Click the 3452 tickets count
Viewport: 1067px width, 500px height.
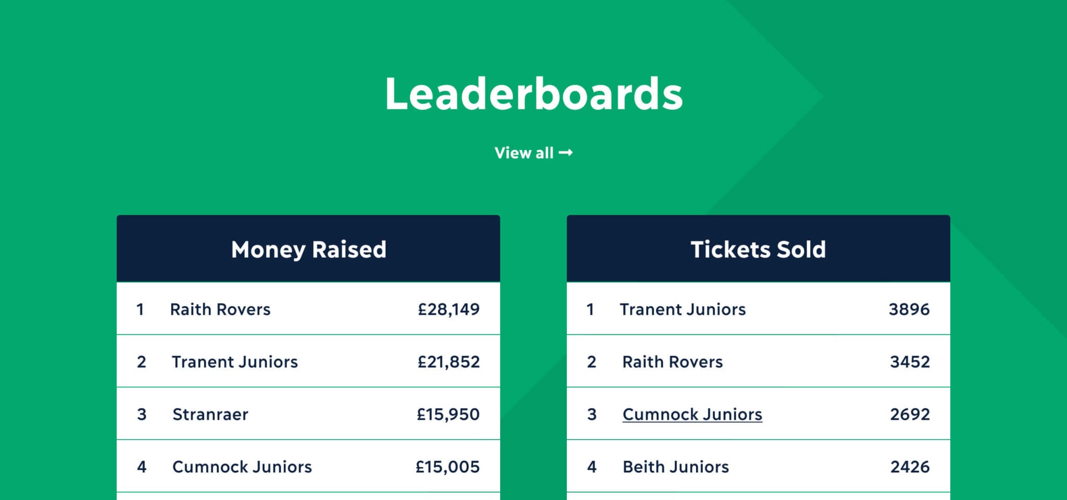(x=910, y=362)
